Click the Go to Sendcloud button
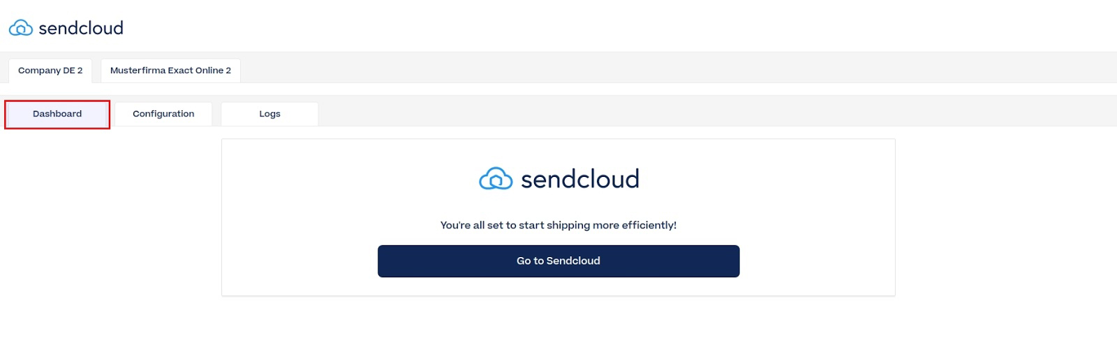 point(558,261)
